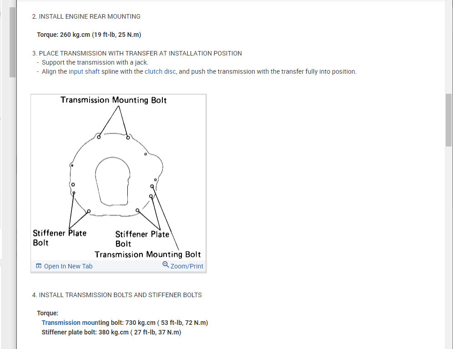The image size is (453, 349).
Task: Click the transmission bolt diagram image
Action: (118, 177)
